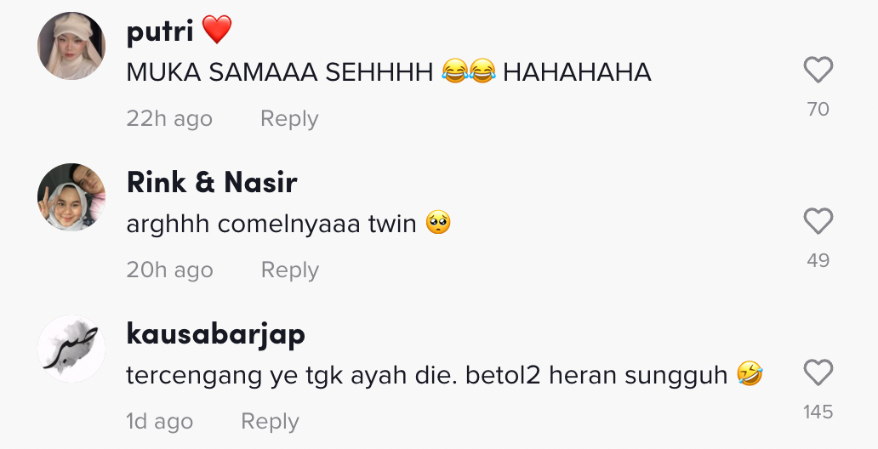Reply to Rink & Nasir's comment
The height and width of the screenshot is (449, 878).
click(x=289, y=270)
